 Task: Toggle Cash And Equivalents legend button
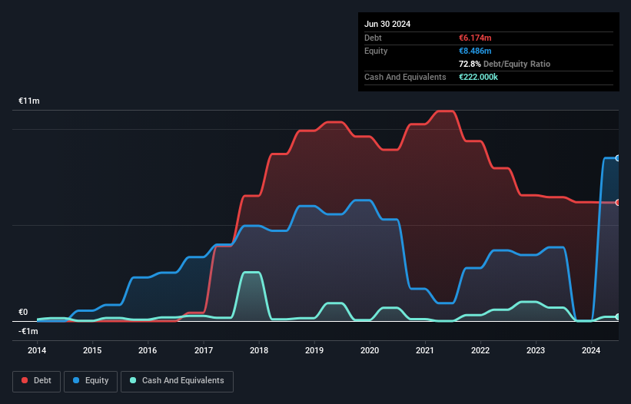177,381
